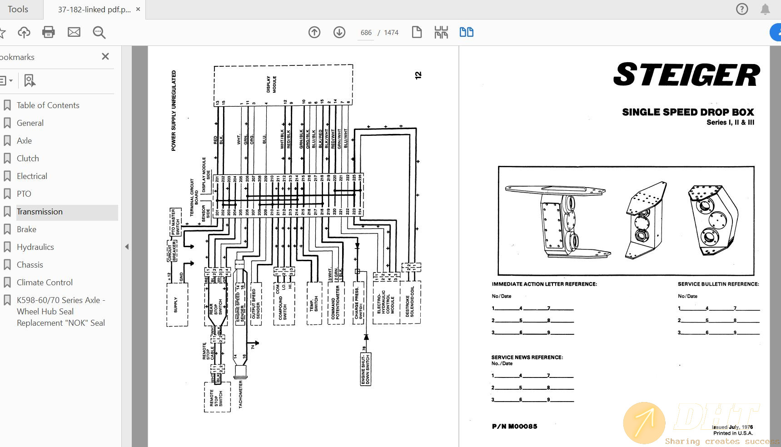Viewport: 781px width, 447px height.
Task: Click the Transmission bookmark ribbon icon
Action: coord(7,212)
